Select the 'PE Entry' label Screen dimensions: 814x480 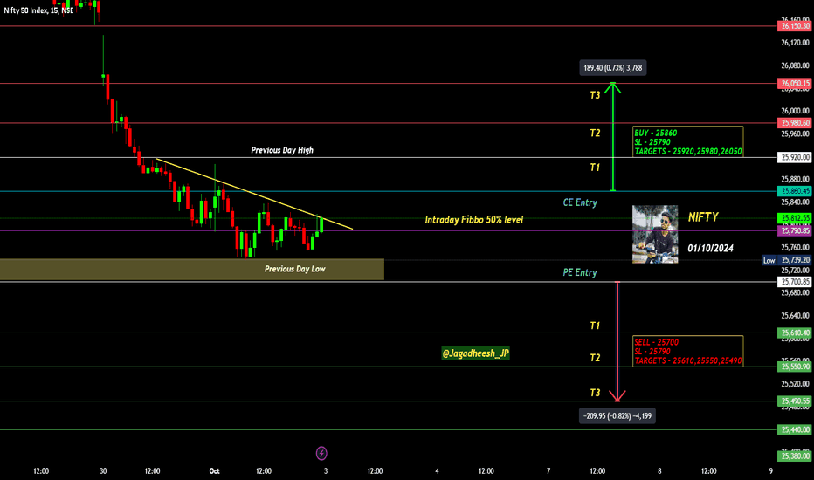click(580, 272)
